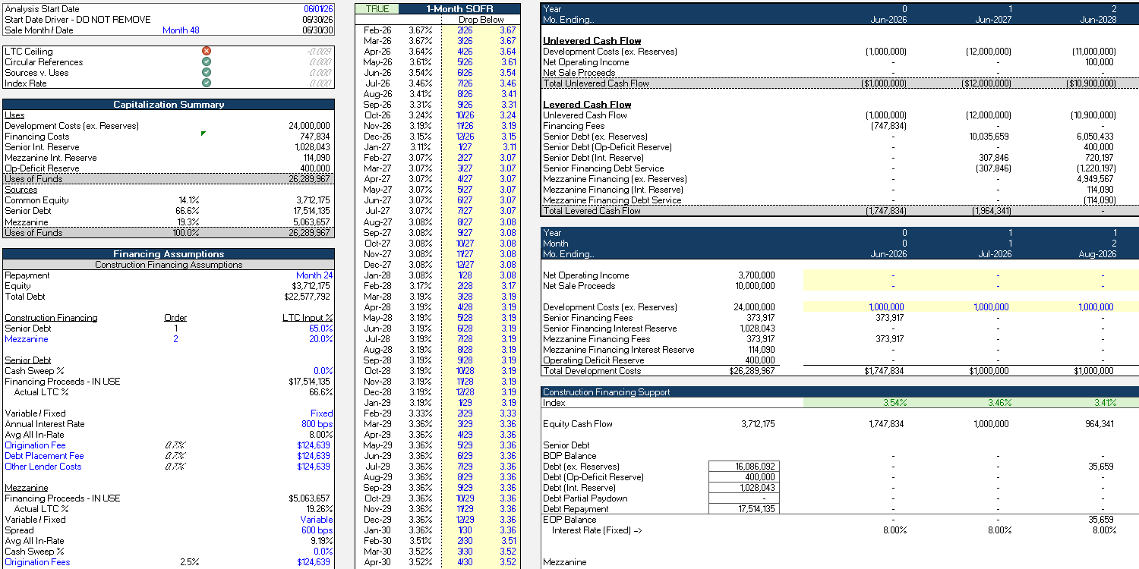The width and height of the screenshot is (1139, 569).
Task: Select the Net Operating Income total 3,700,000
Action: point(756,275)
